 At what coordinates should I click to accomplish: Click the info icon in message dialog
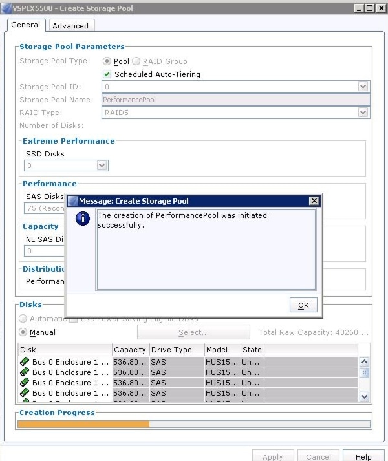(x=83, y=219)
